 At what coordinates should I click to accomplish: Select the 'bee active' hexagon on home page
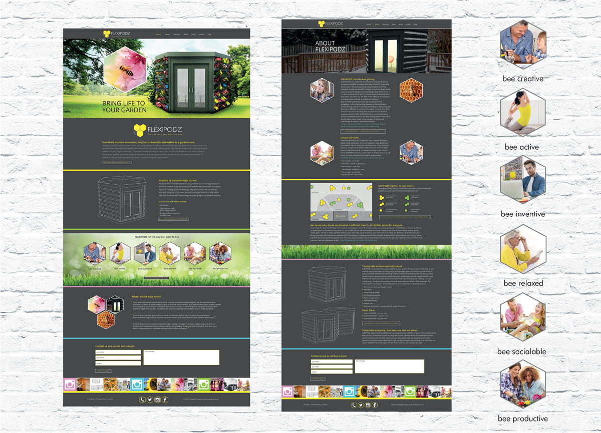(x=120, y=253)
